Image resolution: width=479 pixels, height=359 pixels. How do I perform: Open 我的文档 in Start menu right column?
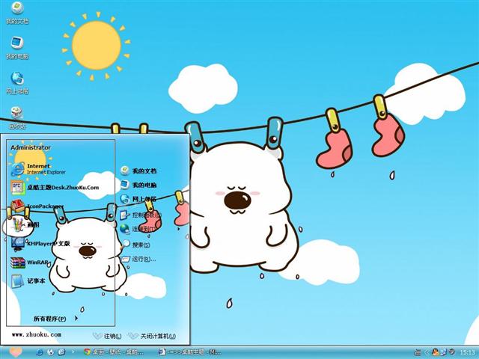138,171
